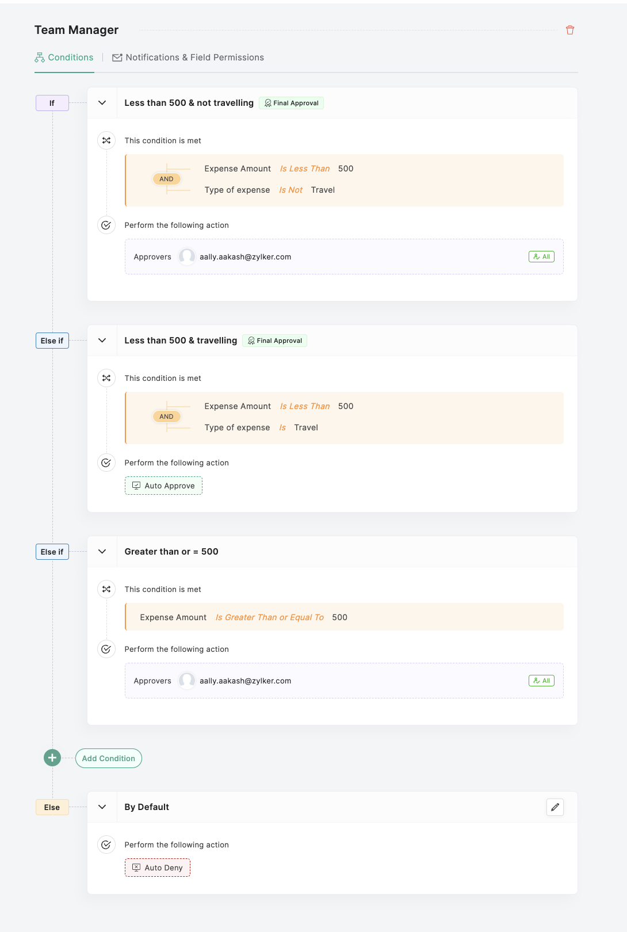Click the green plus add-condition circle icon
627x932 pixels.
coord(52,758)
